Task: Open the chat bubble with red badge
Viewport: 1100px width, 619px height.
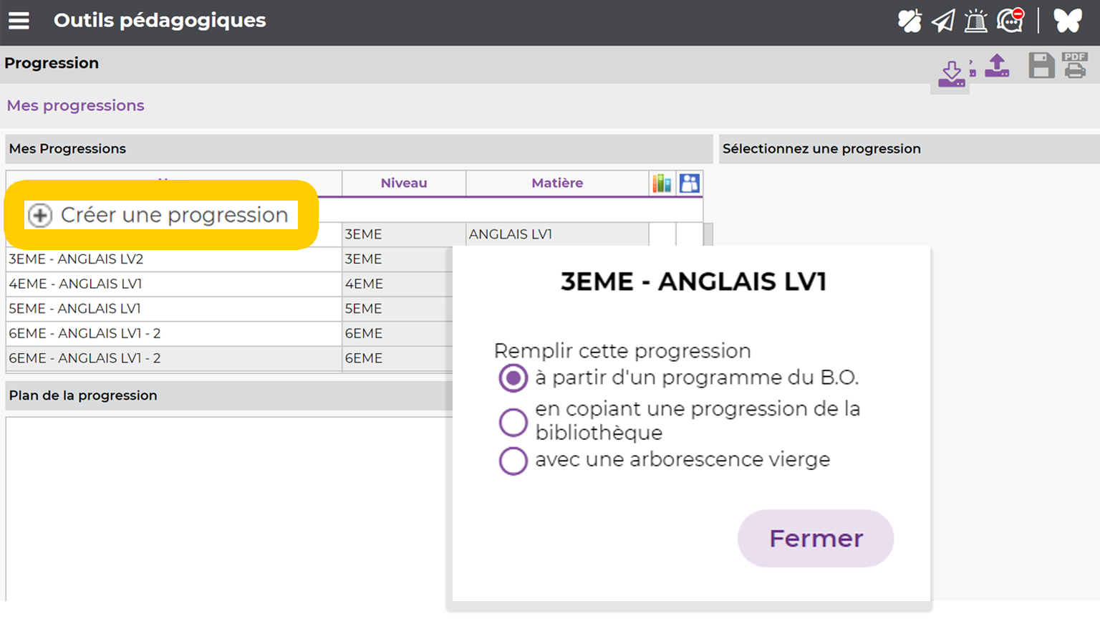Action: point(1010,20)
